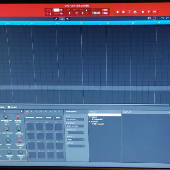Select pad bank D
The height and width of the screenshot is (170, 170).
click(41, 112)
